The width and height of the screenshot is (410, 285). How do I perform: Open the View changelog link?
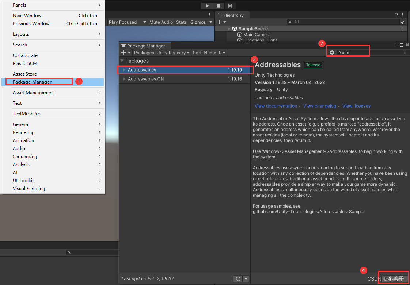pos(320,106)
